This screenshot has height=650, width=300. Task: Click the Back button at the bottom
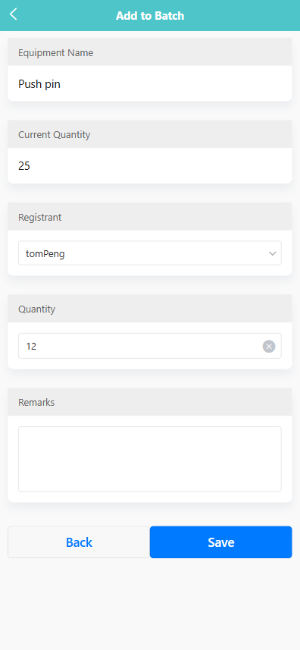coord(79,542)
